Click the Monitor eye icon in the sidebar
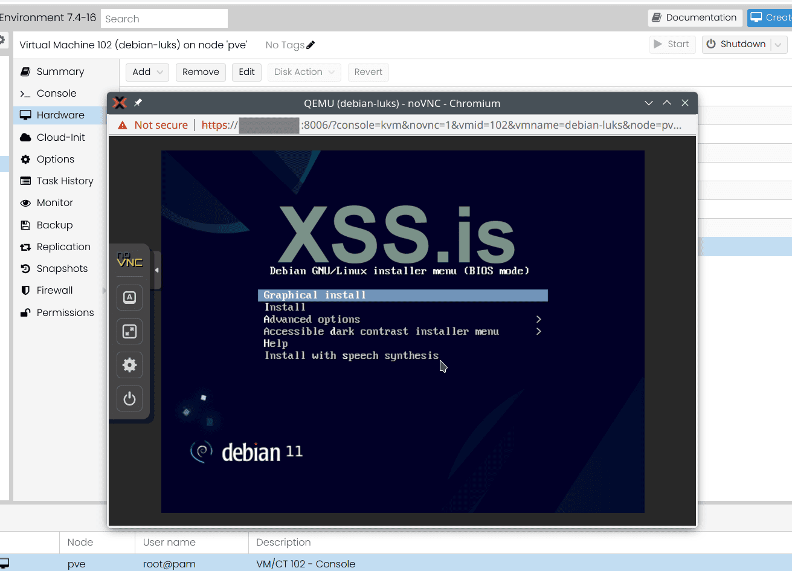 (x=25, y=203)
